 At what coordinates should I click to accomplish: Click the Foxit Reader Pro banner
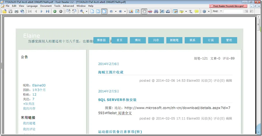228,6
